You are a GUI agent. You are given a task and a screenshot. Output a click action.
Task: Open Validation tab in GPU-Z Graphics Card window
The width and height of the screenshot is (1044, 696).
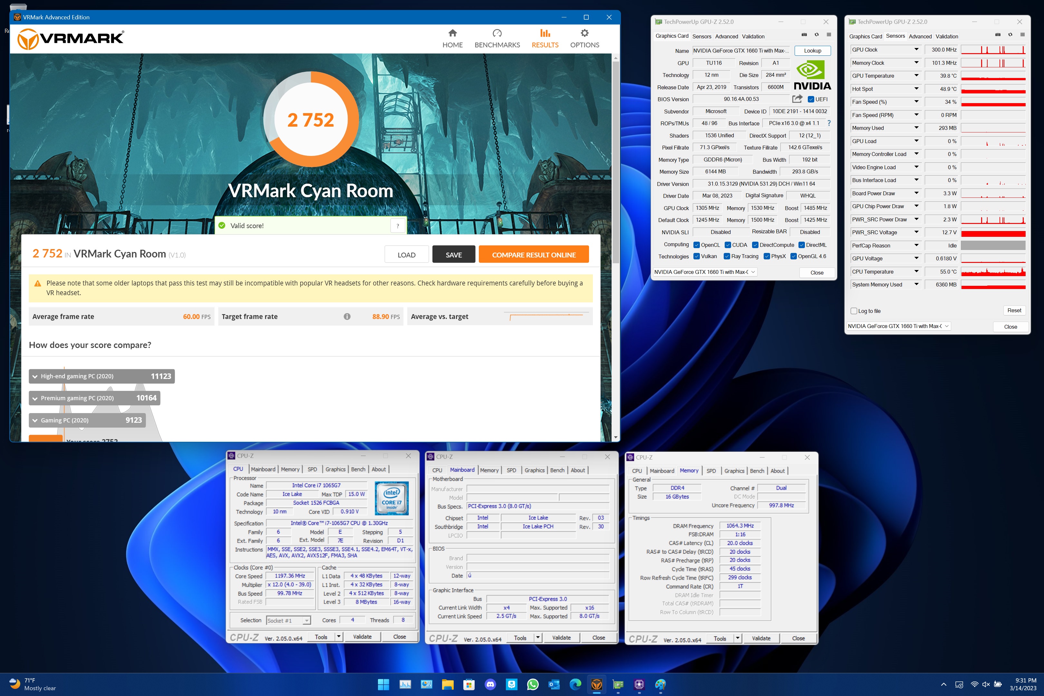click(753, 36)
